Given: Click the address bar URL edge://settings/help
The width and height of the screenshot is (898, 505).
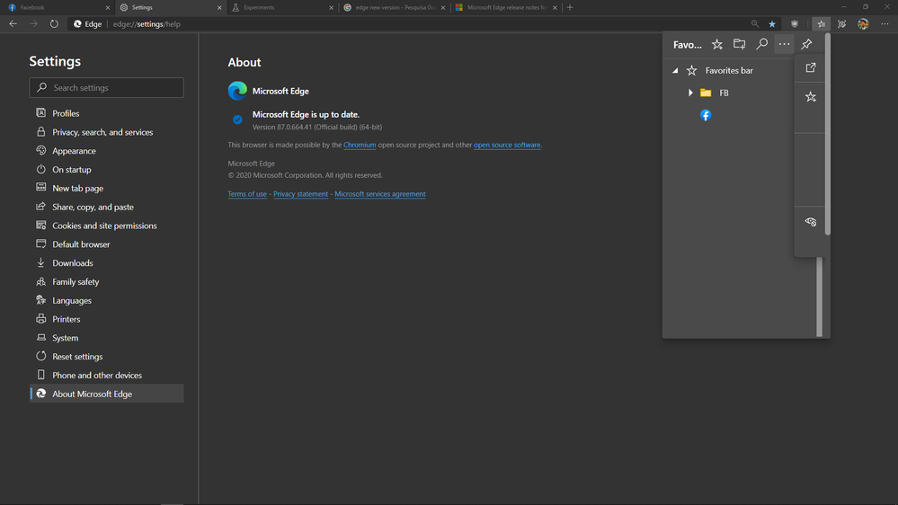Looking at the screenshot, I should (147, 24).
